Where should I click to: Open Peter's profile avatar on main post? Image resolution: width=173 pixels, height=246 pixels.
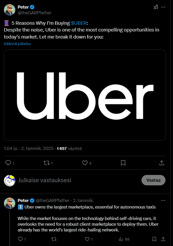tap(9, 10)
